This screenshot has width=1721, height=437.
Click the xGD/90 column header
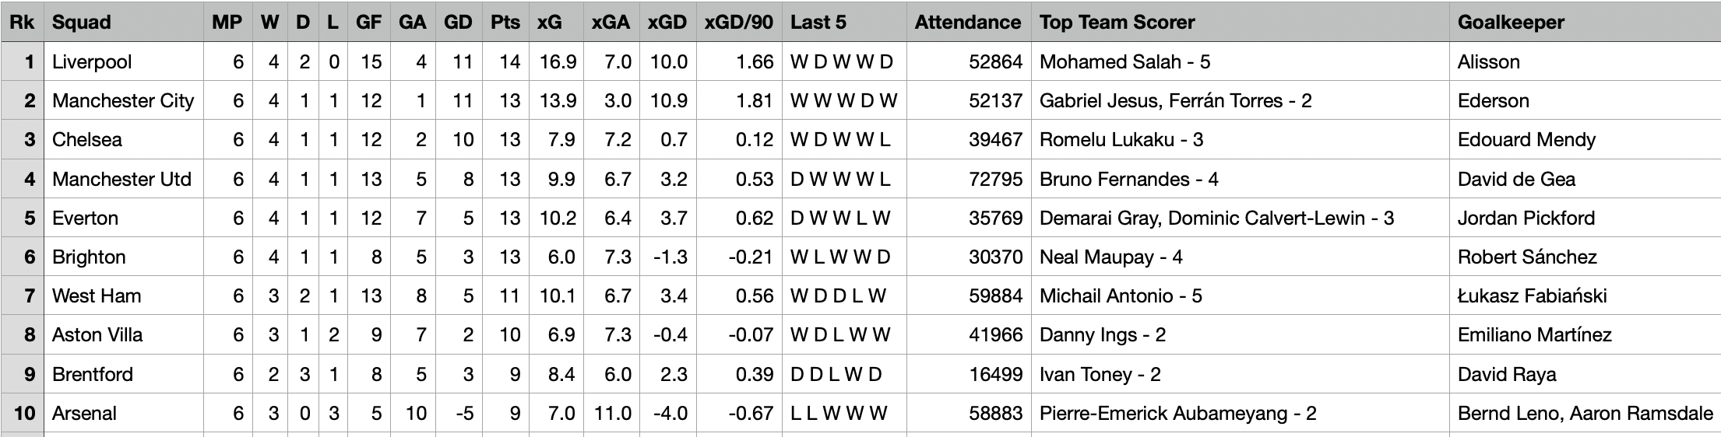coord(739,22)
